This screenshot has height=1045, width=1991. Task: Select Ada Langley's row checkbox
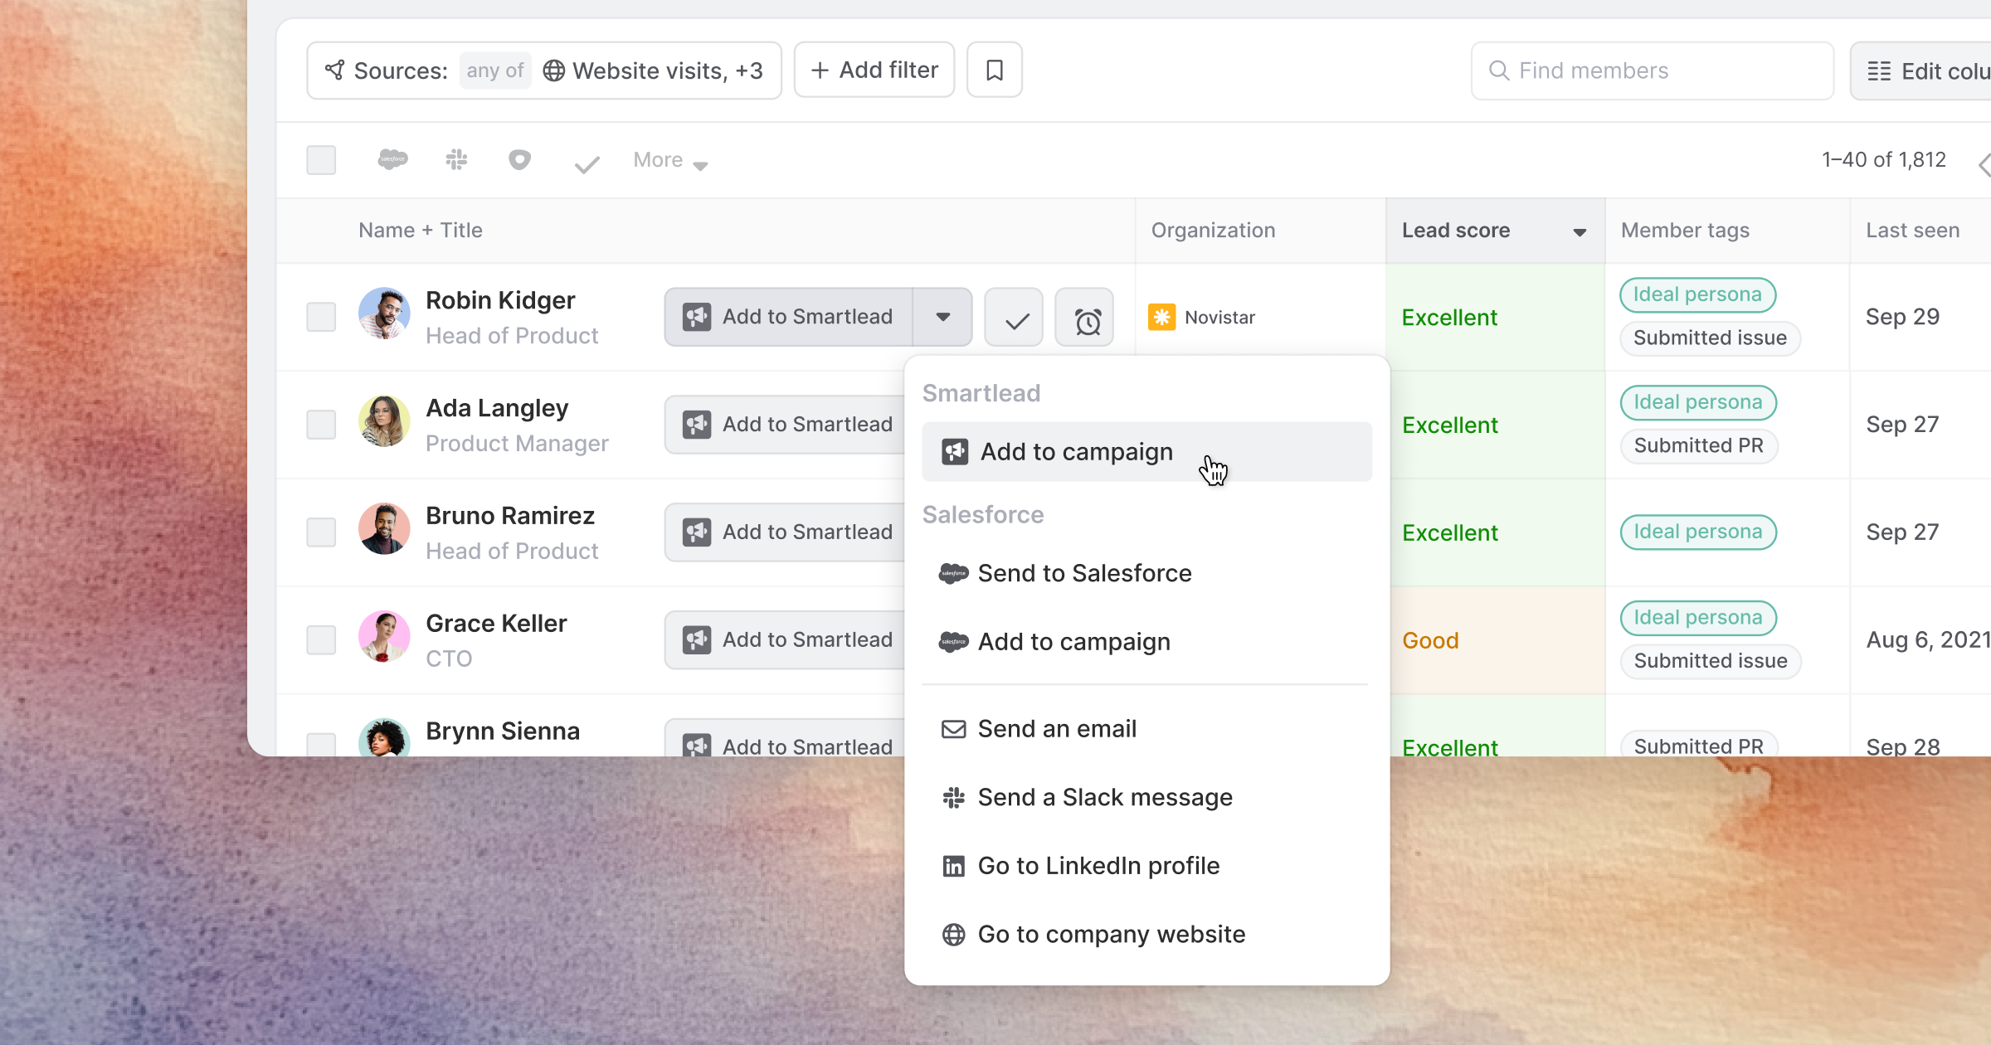[x=321, y=425]
